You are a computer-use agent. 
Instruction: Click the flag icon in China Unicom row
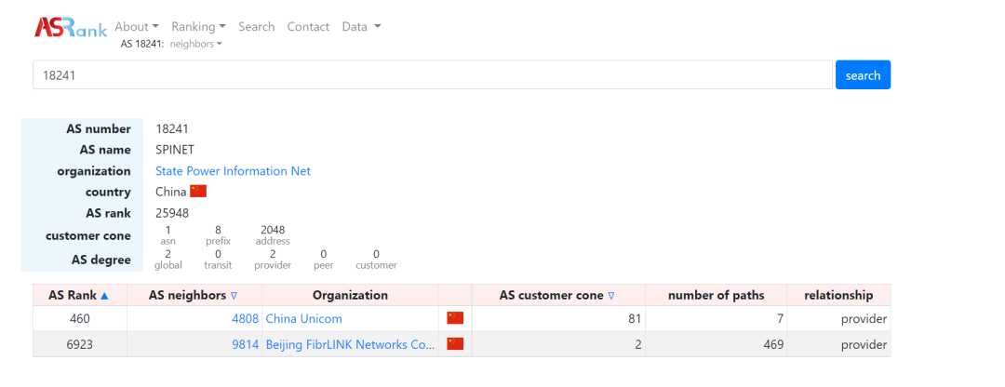click(x=455, y=318)
